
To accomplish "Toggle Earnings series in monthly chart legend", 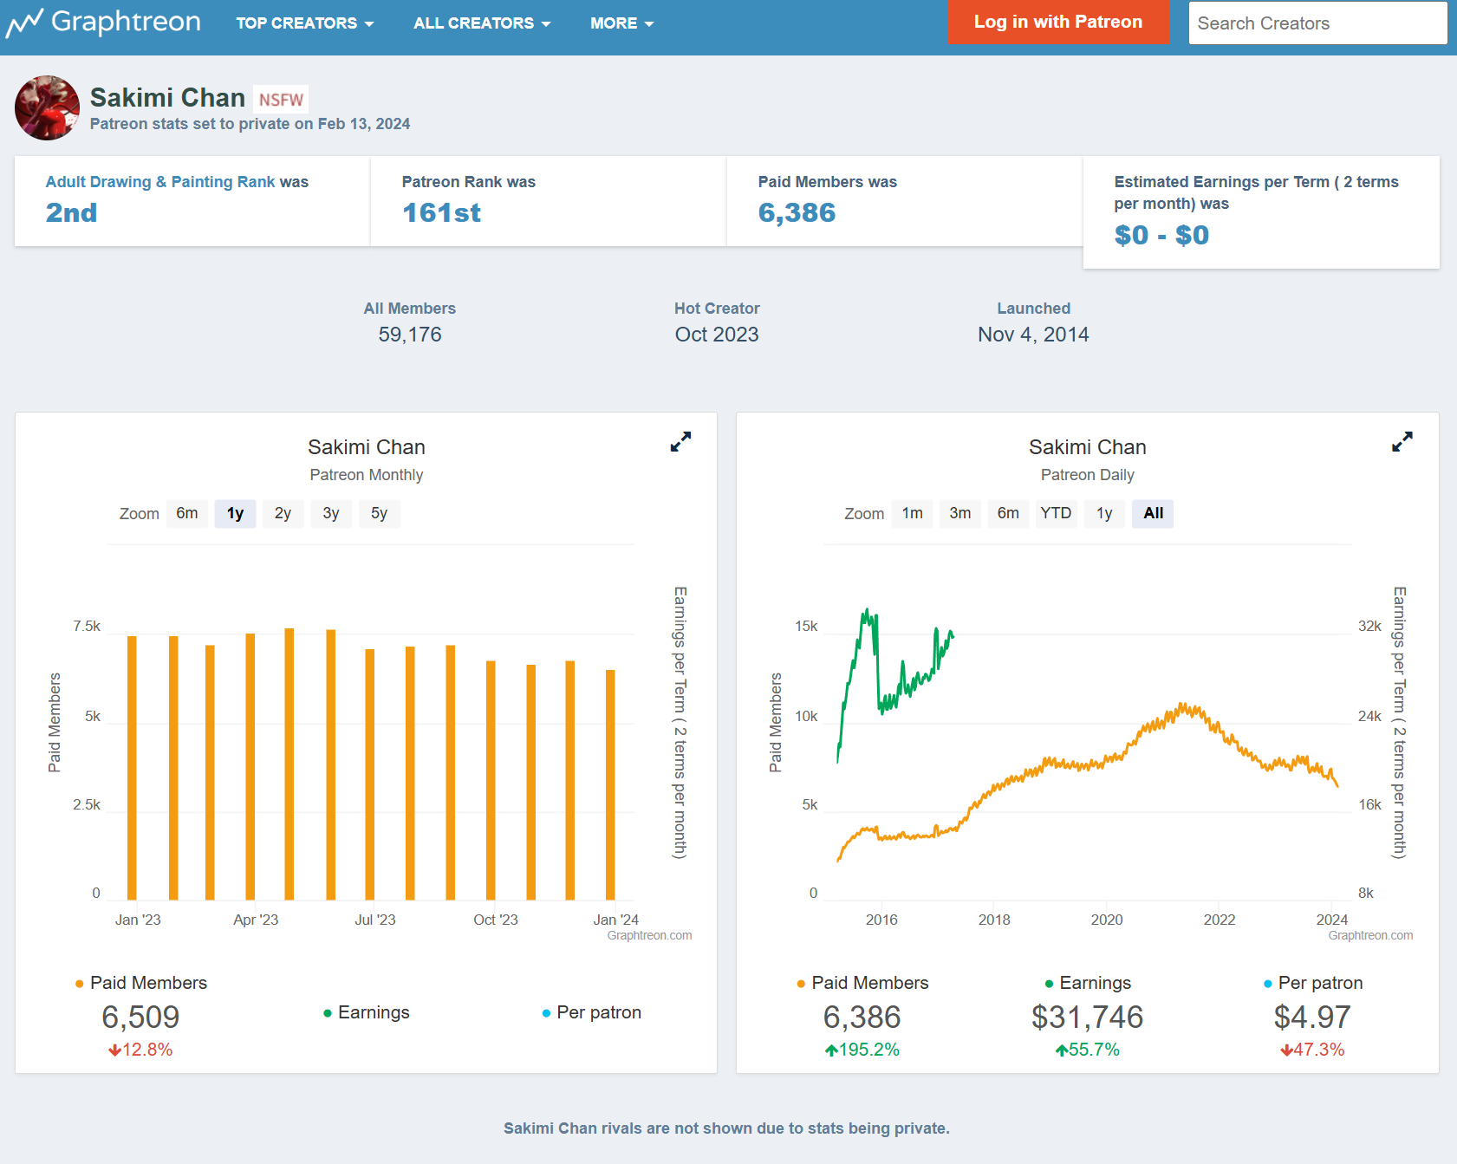I will tap(366, 1012).
